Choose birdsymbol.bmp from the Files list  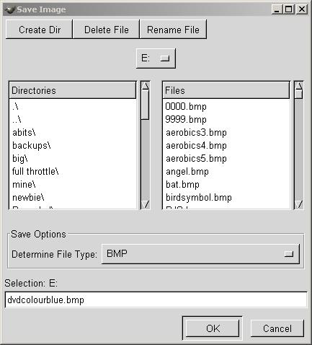click(199, 198)
